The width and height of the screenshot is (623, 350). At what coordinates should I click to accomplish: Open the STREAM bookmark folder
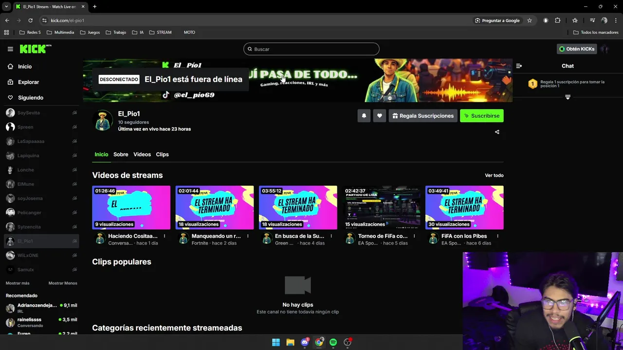pos(160,33)
